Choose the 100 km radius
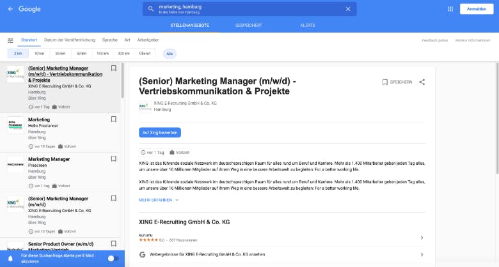 (x=102, y=54)
